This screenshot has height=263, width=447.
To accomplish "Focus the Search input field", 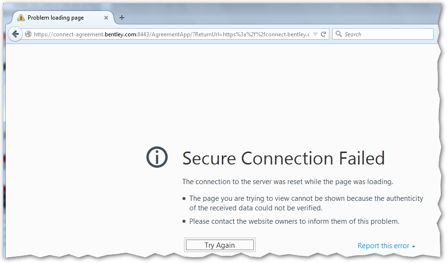I will click(x=387, y=34).
